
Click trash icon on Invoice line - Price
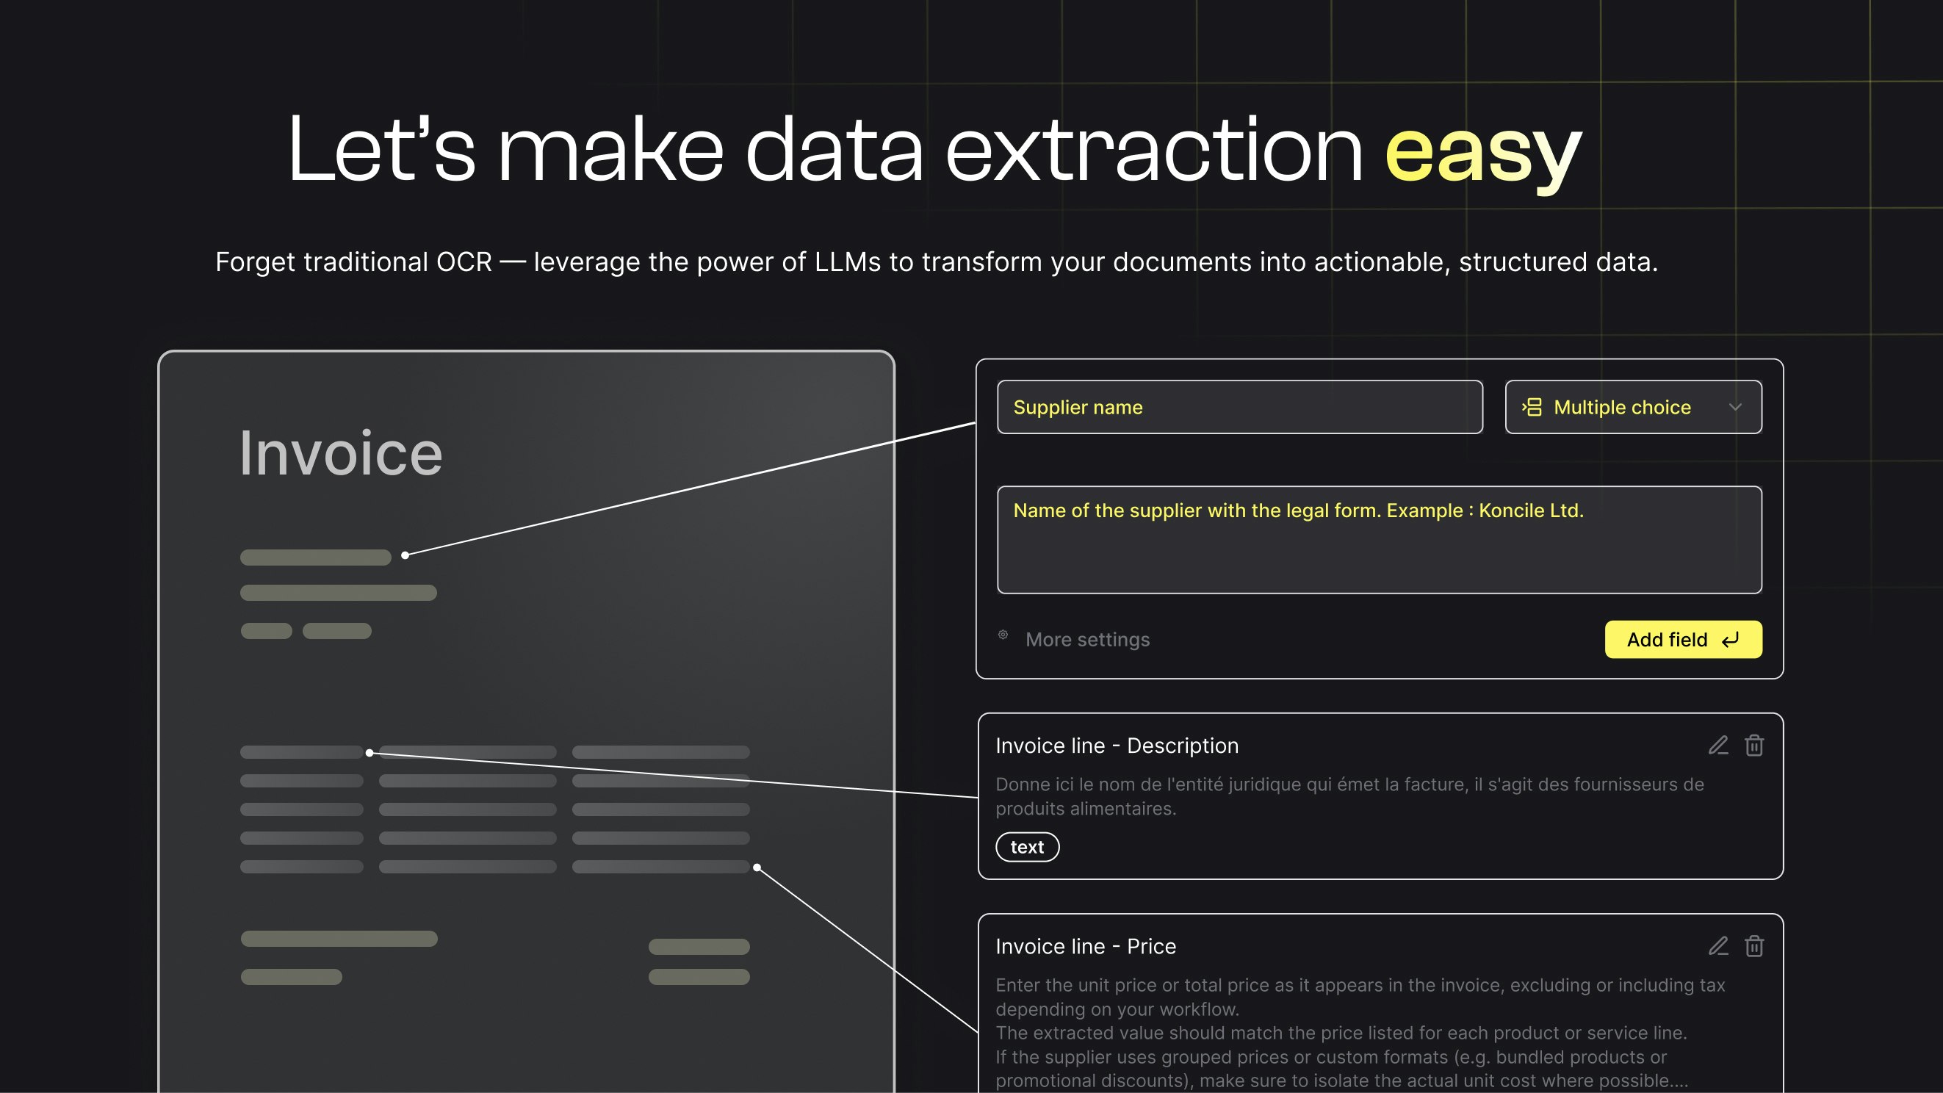pos(1753,946)
